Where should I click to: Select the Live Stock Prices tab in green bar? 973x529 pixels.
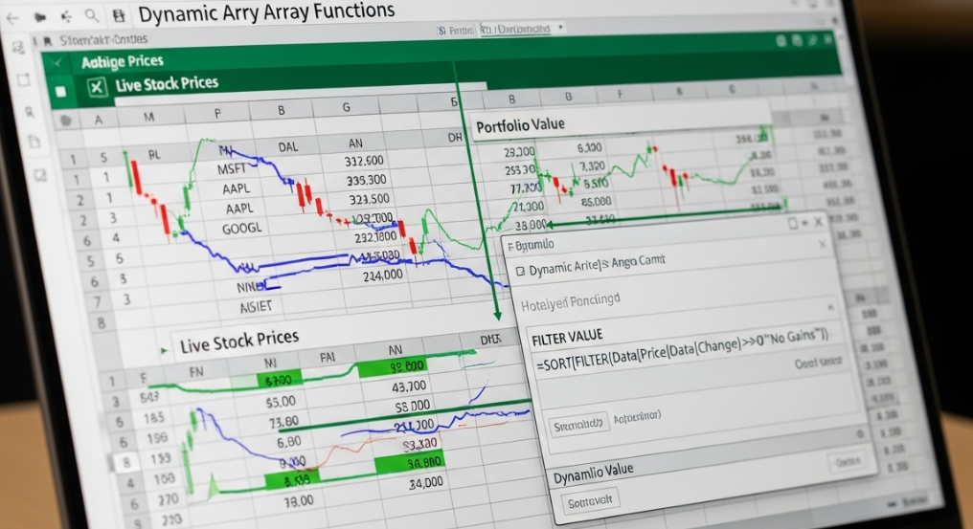(x=167, y=84)
